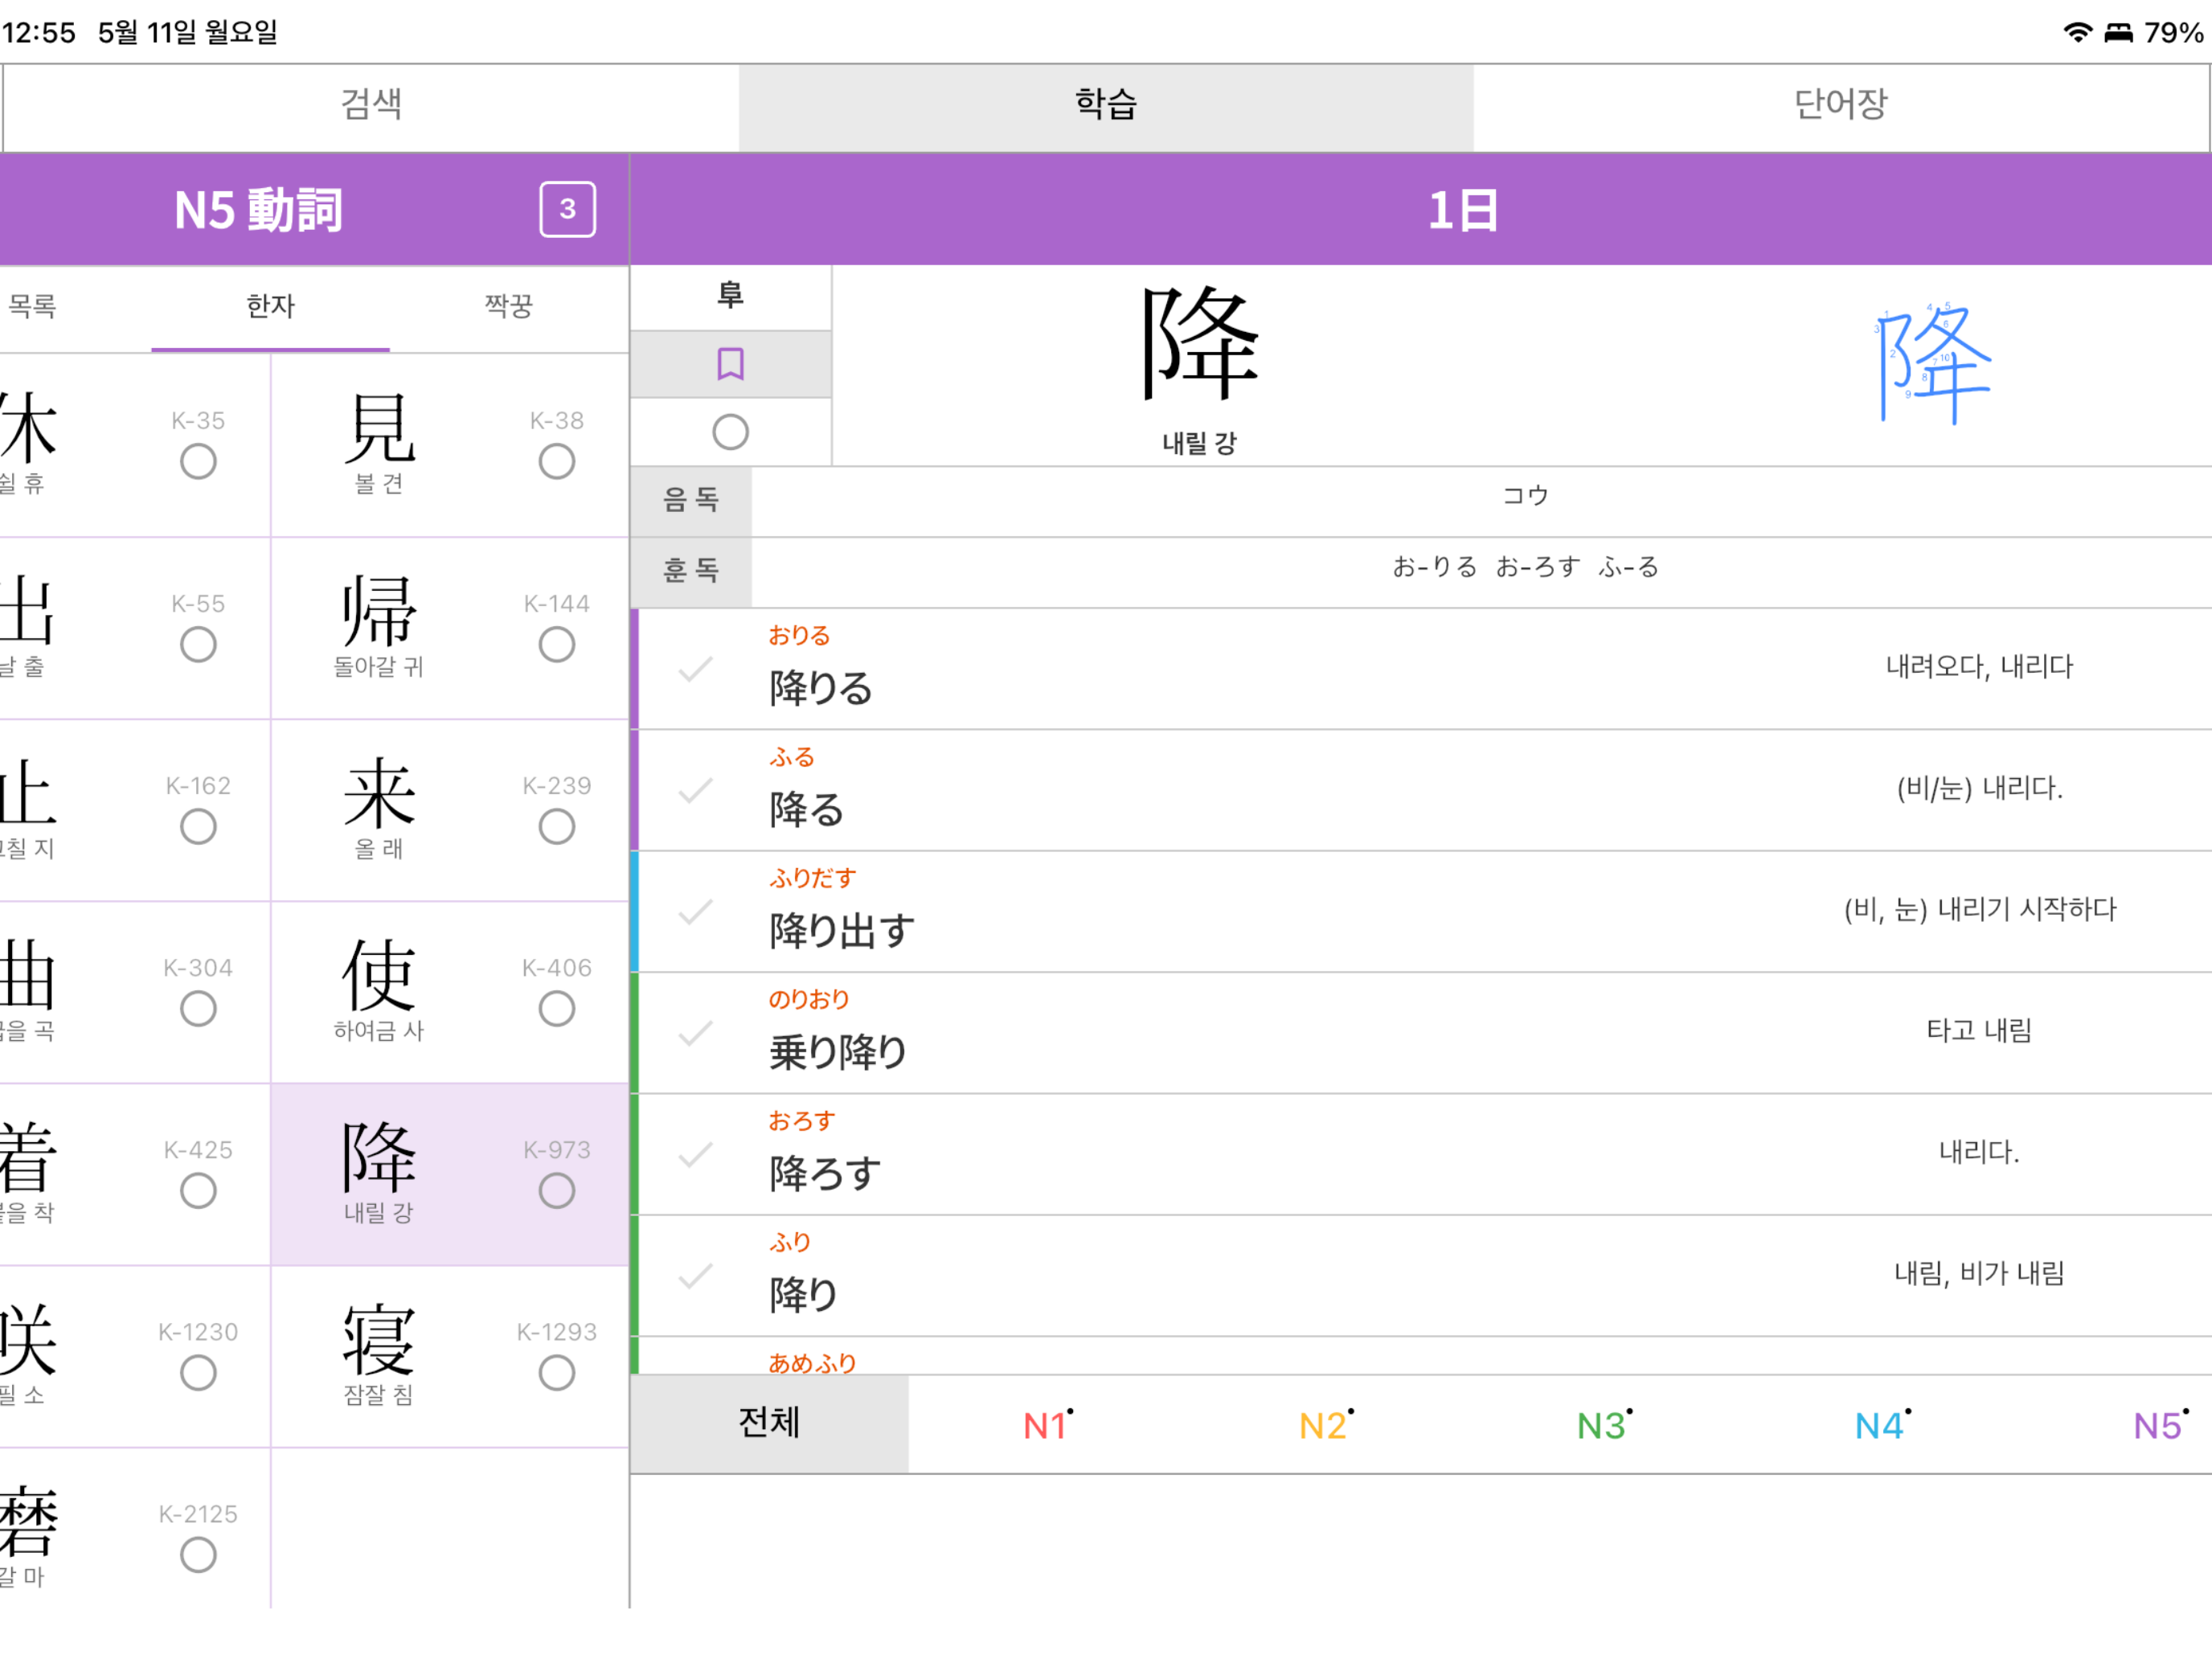Toggle the circle for K-162 止
This screenshot has height=1659, width=2212.
point(198,827)
